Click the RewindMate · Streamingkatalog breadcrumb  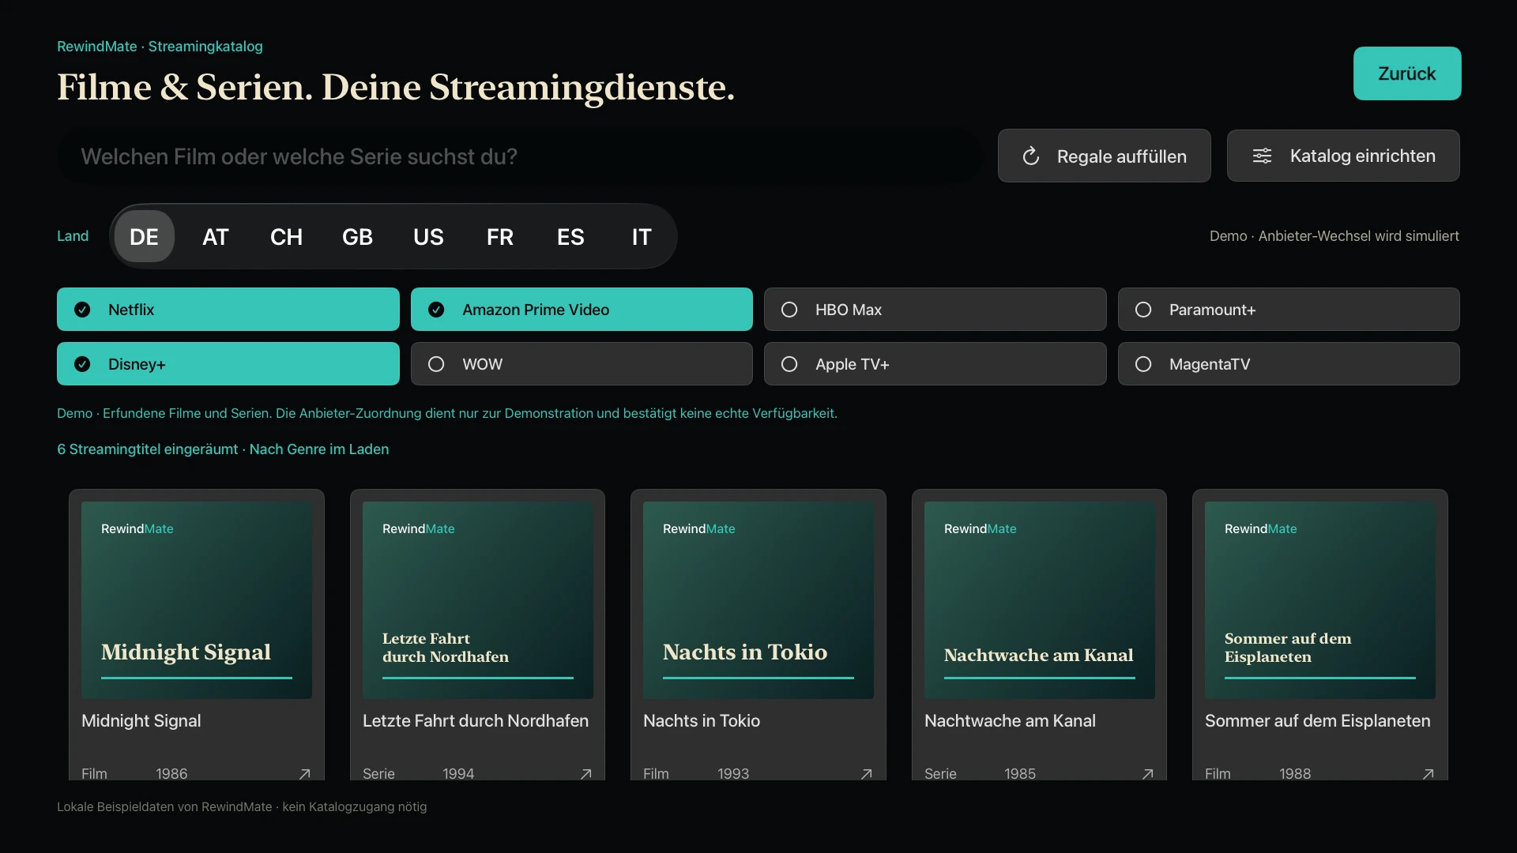coord(160,47)
